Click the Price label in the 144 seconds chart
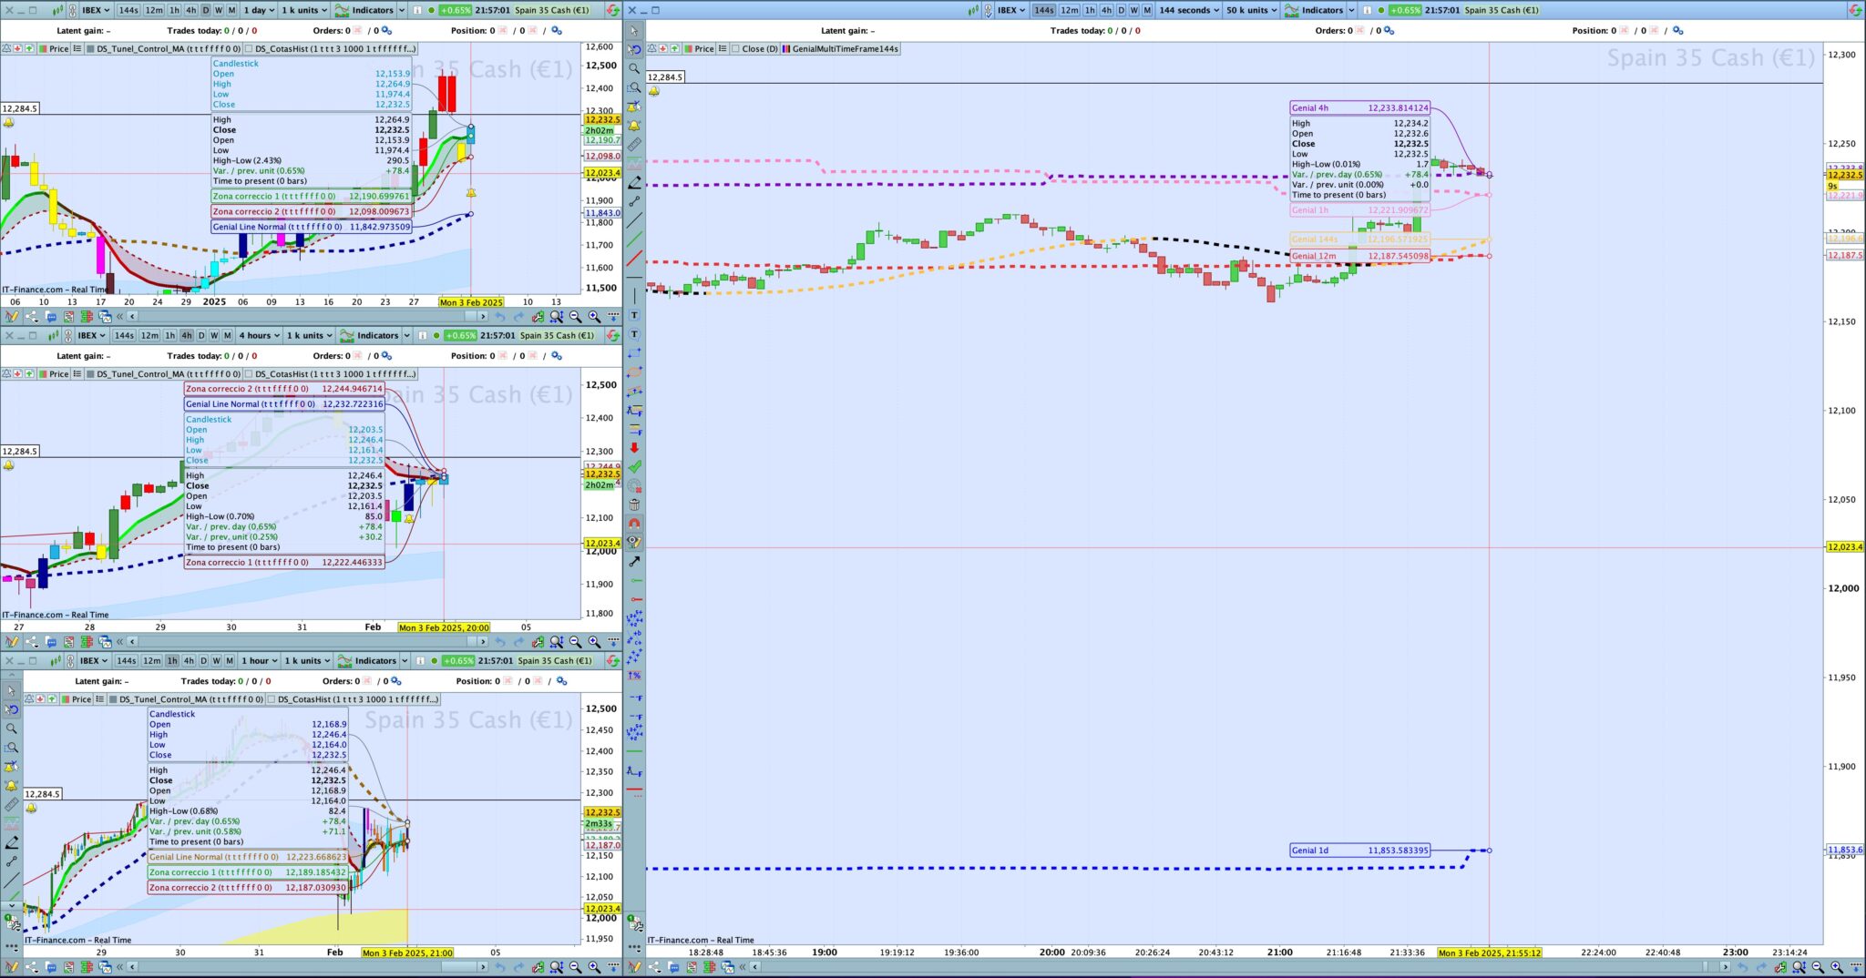The image size is (1866, 978). click(704, 49)
